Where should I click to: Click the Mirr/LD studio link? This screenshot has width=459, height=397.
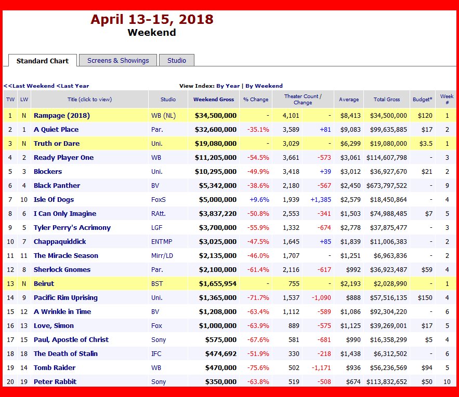point(162,256)
